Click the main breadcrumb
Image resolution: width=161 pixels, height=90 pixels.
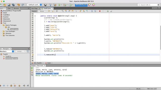tap(49, 63)
